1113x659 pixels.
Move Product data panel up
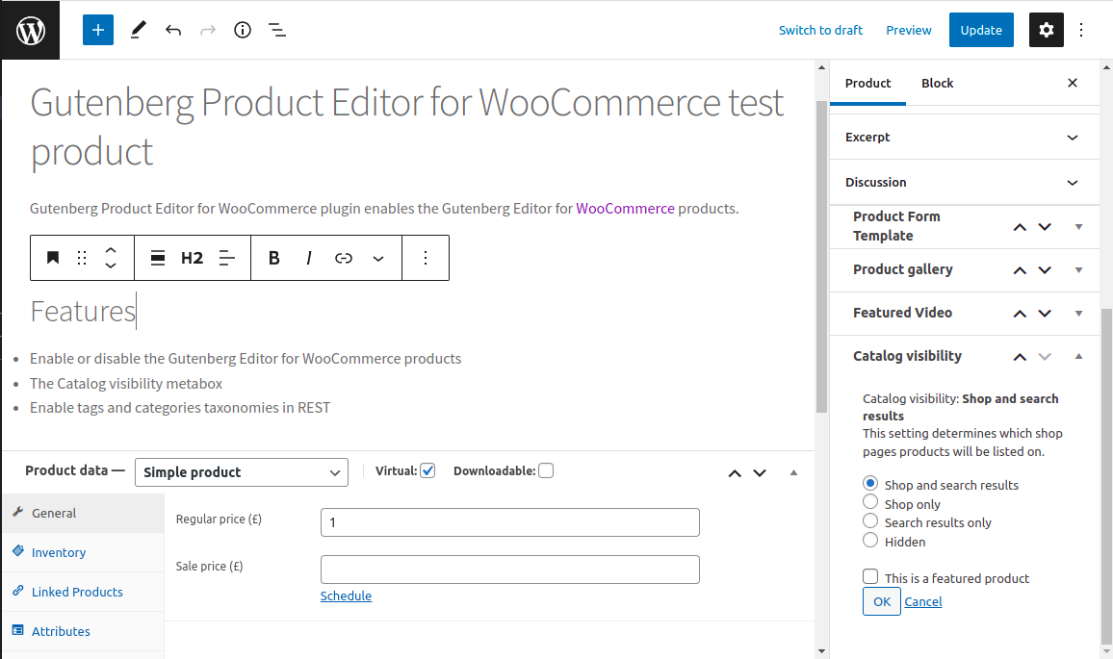click(x=735, y=473)
